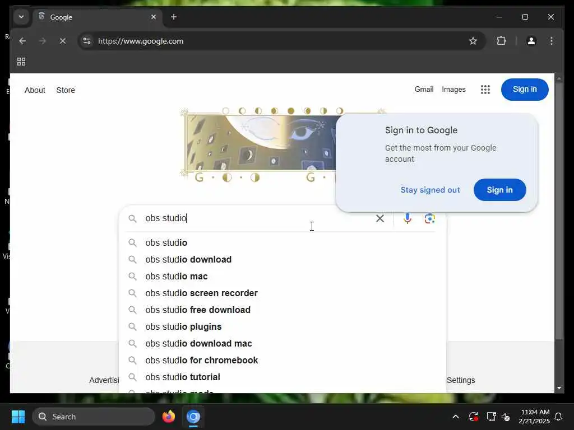Select suggestion "obs studio download mac"
Viewport: 574px width, 430px height.
(282, 344)
